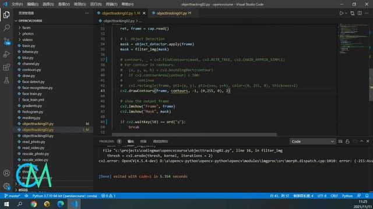Viewport: 373px width, 209px height.
Task: Open the Manage gear icon
Action: [6, 186]
